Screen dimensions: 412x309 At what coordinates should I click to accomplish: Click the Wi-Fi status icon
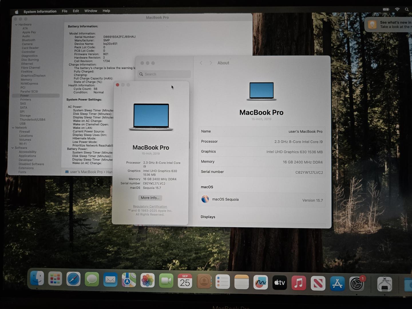pos(397,9)
